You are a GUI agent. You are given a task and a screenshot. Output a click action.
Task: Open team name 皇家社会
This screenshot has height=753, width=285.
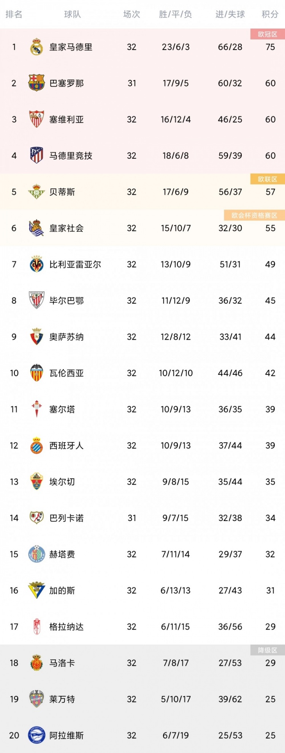tap(66, 228)
